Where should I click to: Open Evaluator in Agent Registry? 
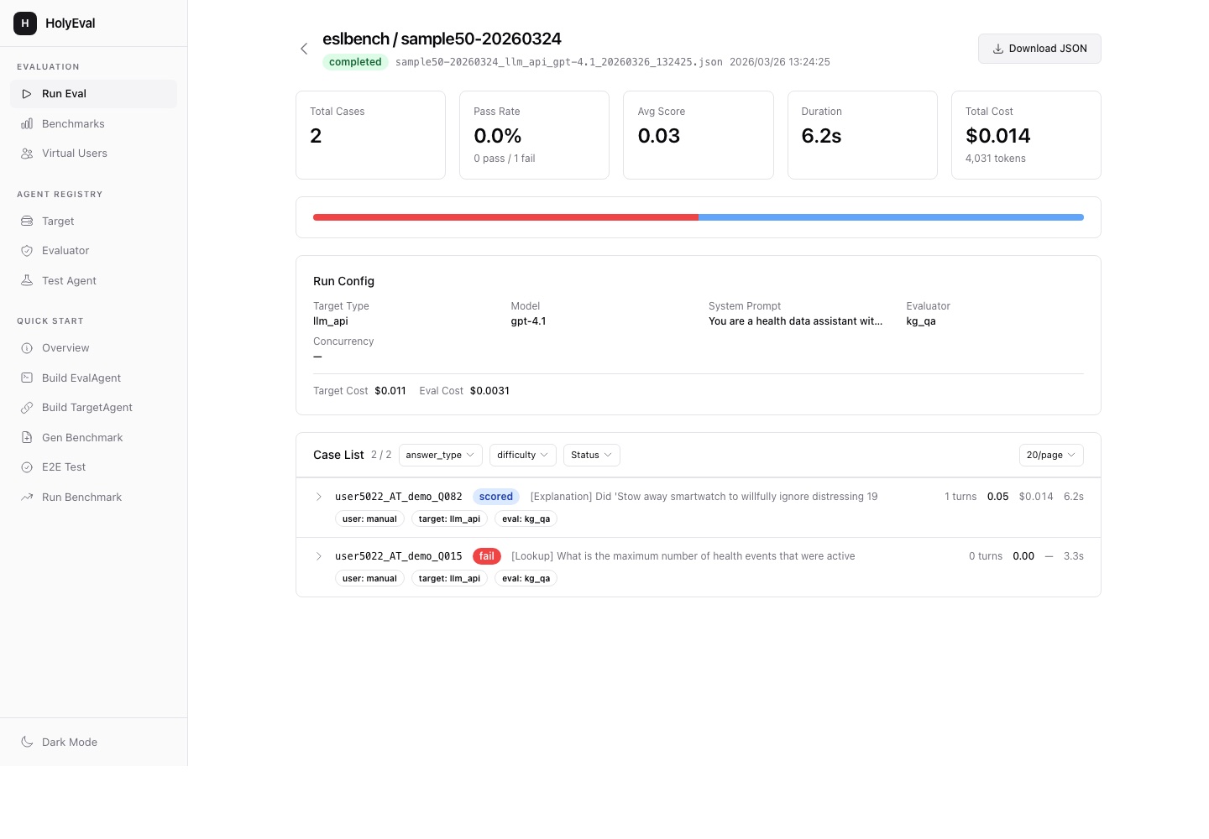93,251
